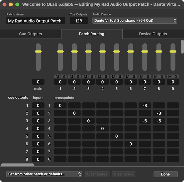Click the main level value field
184x182 pixels.
pos(38,82)
